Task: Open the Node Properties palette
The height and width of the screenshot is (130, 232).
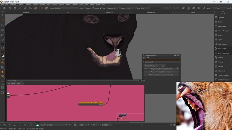Action: [223, 53]
